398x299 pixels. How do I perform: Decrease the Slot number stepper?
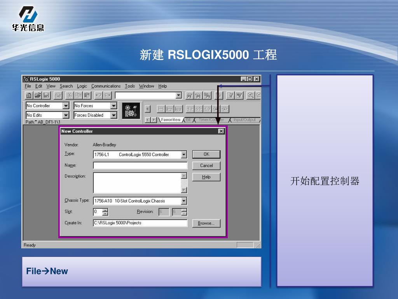(x=105, y=214)
